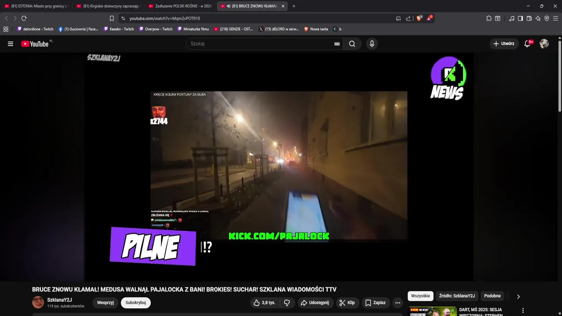562x316 pixels.
Task: Open the YouTube hamburger guide menu
Action: pos(11,44)
